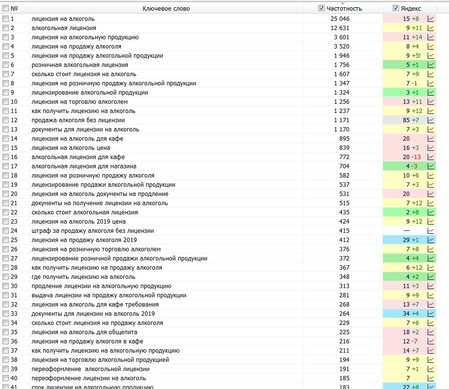449x389 pixels.
Task: Click frequency value 12 631
Action: [340, 28]
